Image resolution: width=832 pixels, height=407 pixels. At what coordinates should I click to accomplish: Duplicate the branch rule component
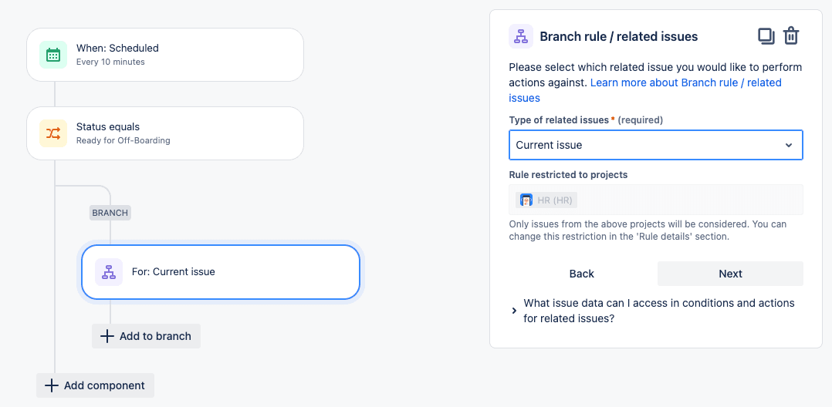pos(766,36)
